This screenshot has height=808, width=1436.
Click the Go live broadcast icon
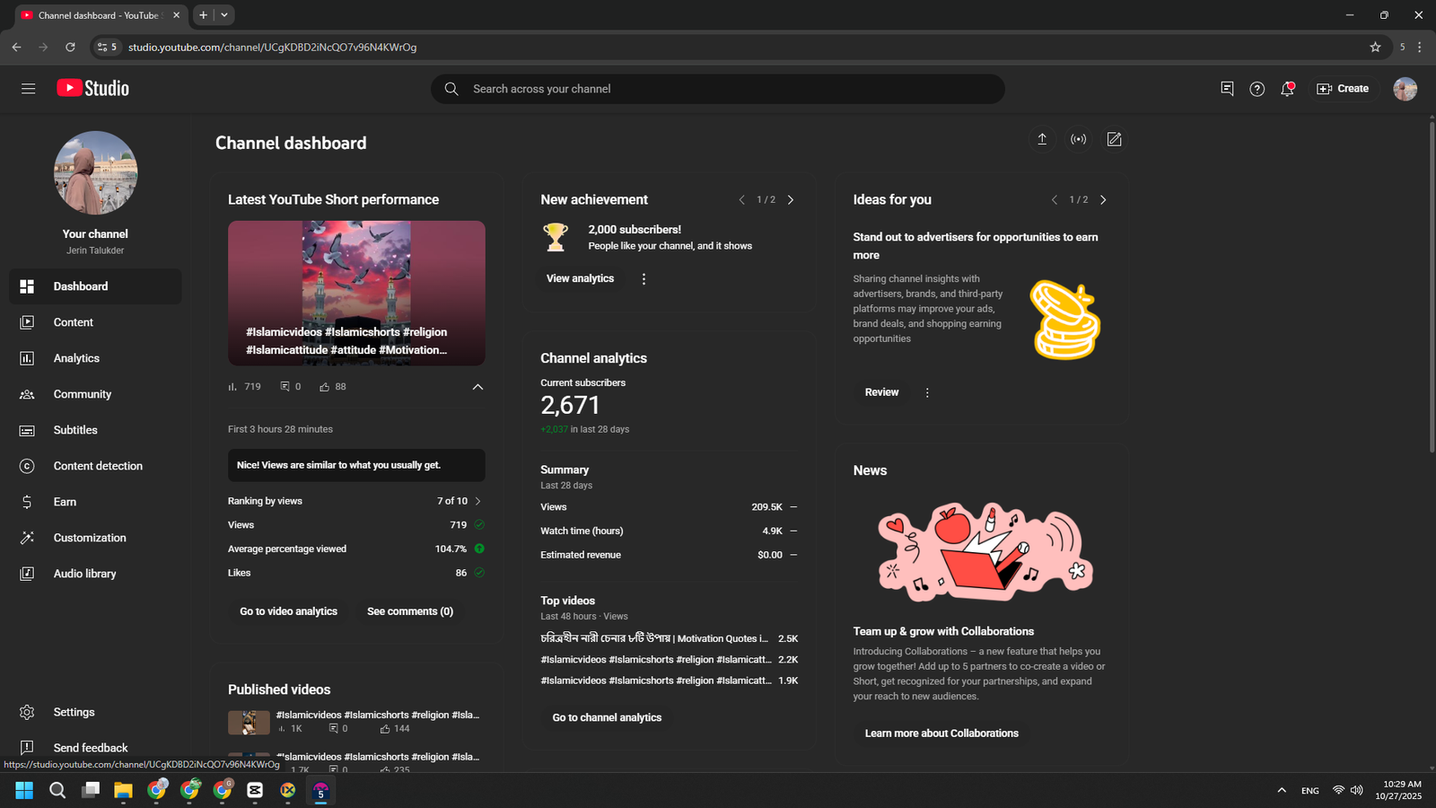(x=1078, y=139)
